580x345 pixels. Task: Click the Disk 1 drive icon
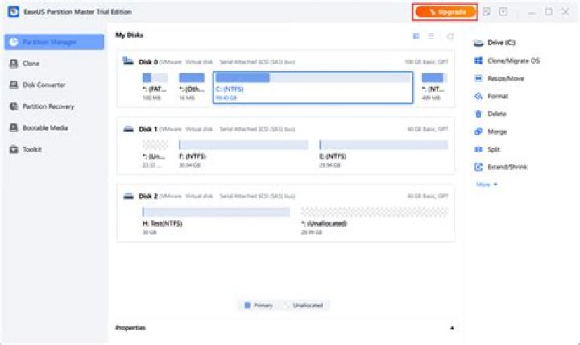tap(128, 129)
